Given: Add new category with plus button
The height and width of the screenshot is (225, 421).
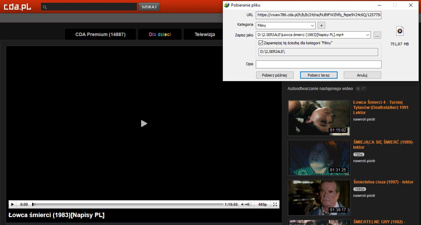Looking at the screenshot, I should (x=321, y=25).
